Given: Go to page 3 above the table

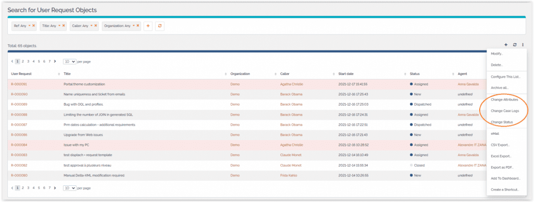Looking at the screenshot, I should pyautogui.click(x=28, y=61).
